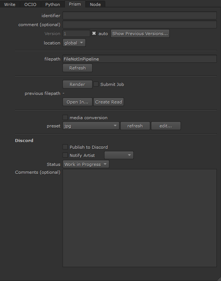This screenshot has width=221, height=281.
Task: Click the Discord section heading
Action: click(x=24, y=140)
